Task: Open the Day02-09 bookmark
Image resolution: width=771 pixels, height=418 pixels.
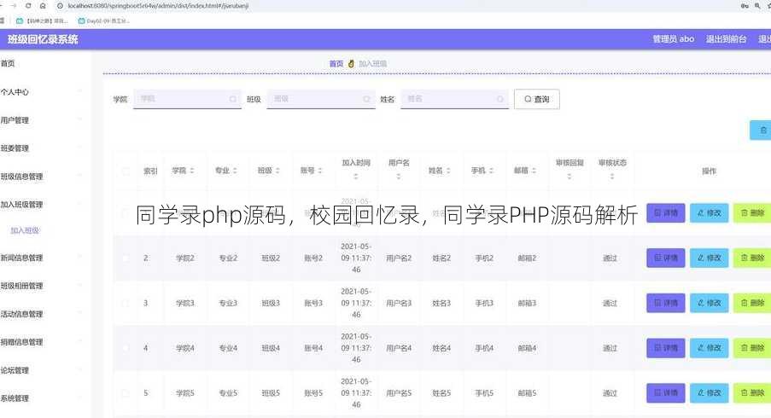Action: click(x=104, y=21)
